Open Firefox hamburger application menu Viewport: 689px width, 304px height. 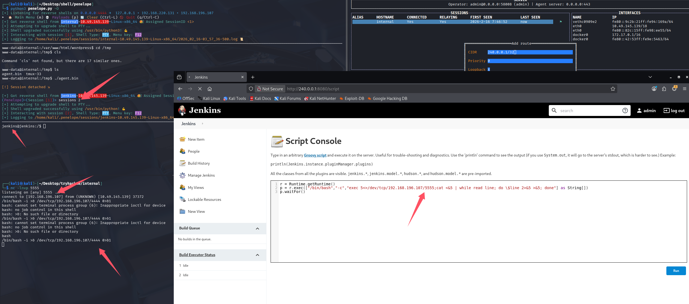[684, 89]
